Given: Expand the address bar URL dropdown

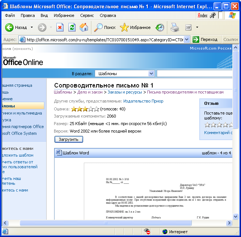Looking at the screenshot, I should 186,39.
